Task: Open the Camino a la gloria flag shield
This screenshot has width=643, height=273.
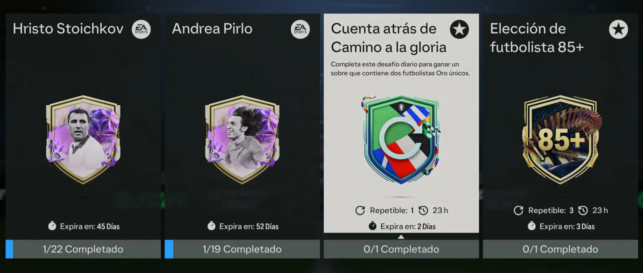Action: pyautogui.click(x=401, y=139)
